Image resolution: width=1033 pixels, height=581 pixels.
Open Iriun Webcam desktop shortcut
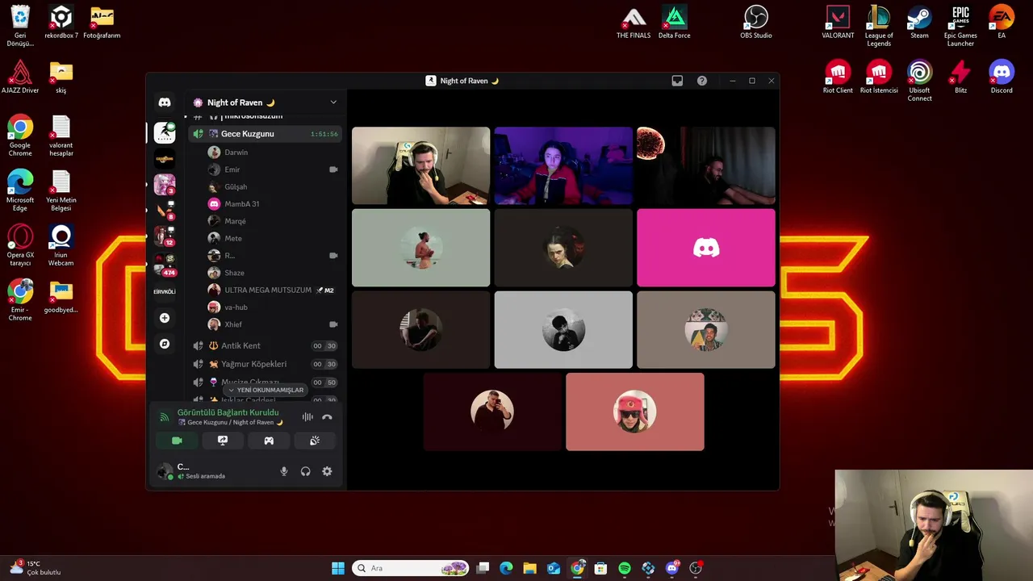click(x=61, y=245)
